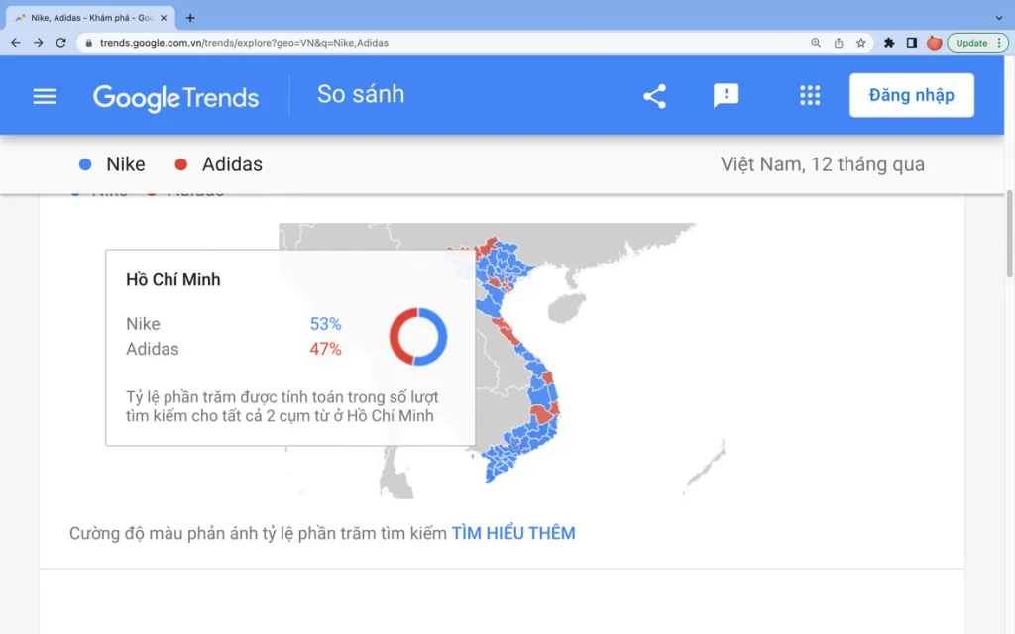This screenshot has height=634, width=1015.
Task: Bookmark this page with the star icon
Action: (861, 43)
